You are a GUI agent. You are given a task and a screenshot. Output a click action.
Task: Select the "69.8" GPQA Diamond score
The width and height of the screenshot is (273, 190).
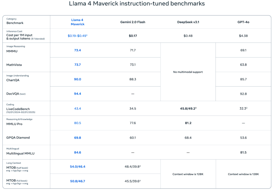pos(78,138)
